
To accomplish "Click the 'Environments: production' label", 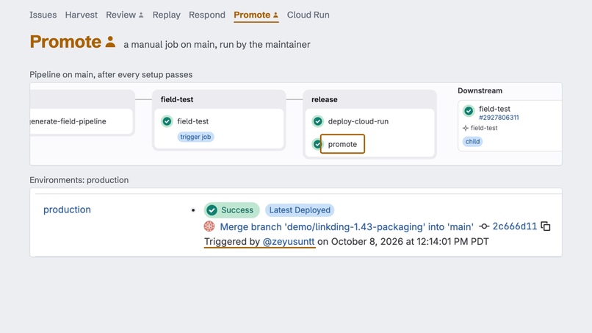I will [79, 180].
